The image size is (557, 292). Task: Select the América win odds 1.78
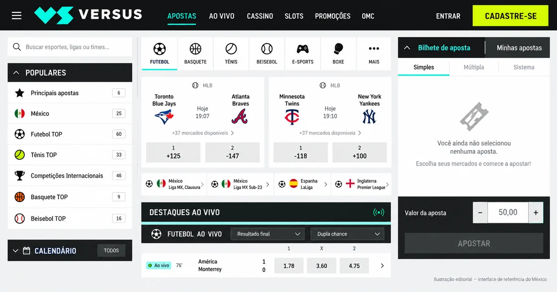point(289,266)
